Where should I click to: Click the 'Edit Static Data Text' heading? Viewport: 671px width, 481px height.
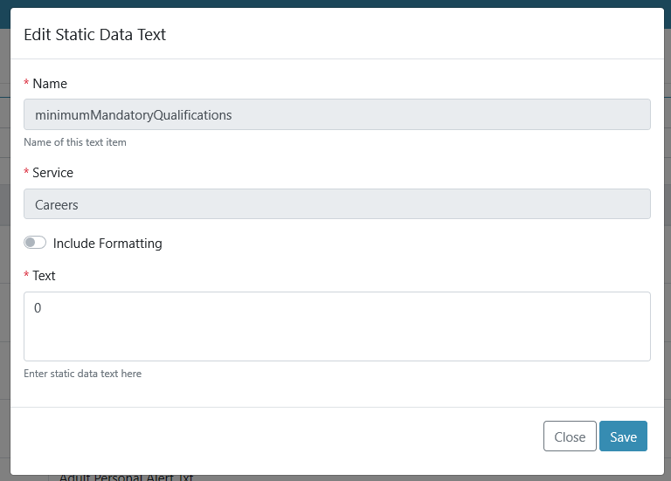[x=94, y=35]
